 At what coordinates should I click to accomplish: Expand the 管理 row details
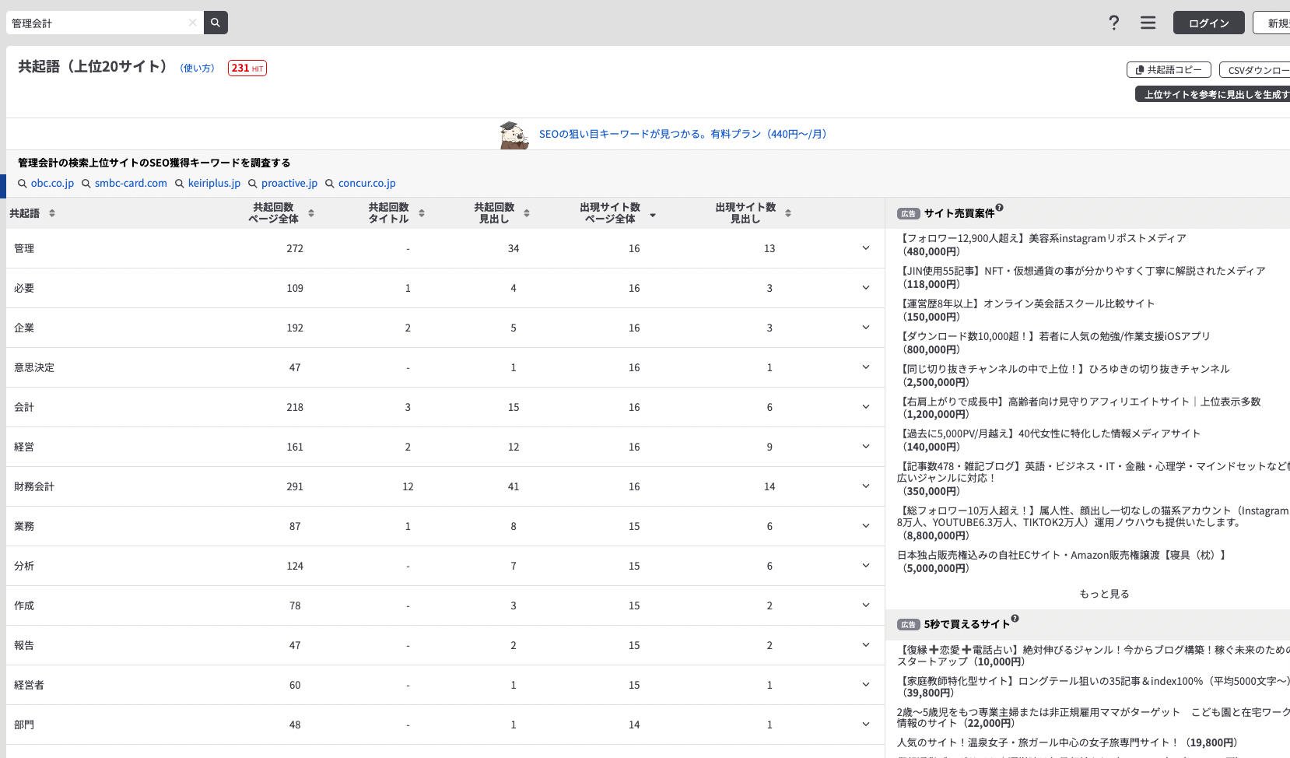click(865, 248)
